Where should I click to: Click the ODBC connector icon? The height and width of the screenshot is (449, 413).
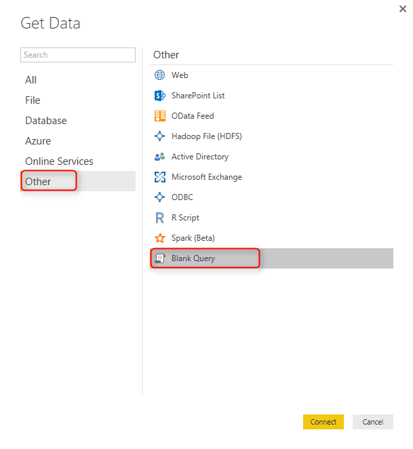point(159,197)
